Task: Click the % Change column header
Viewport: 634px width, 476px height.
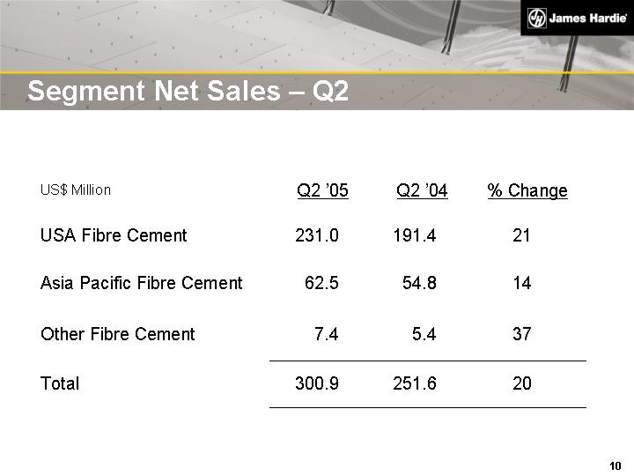Action: [x=527, y=190]
